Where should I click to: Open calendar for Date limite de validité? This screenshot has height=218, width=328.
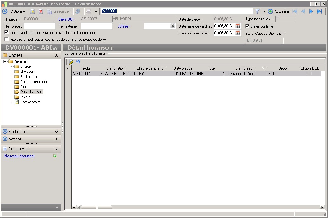[x=238, y=26]
